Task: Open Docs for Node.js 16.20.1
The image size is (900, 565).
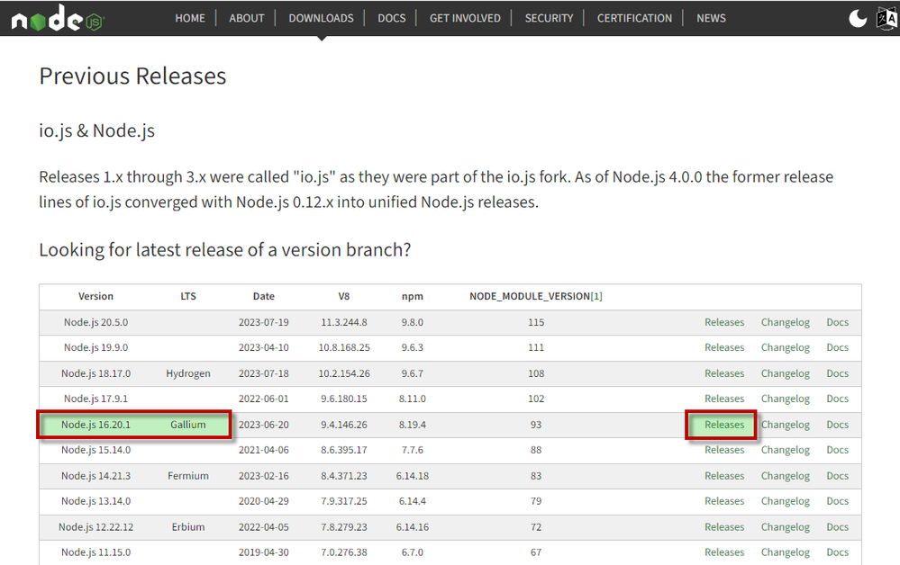Action: 838,425
